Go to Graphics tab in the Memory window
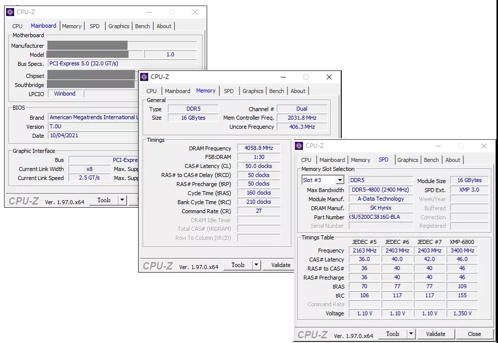Viewport: 498px width, 343px height. (x=253, y=91)
